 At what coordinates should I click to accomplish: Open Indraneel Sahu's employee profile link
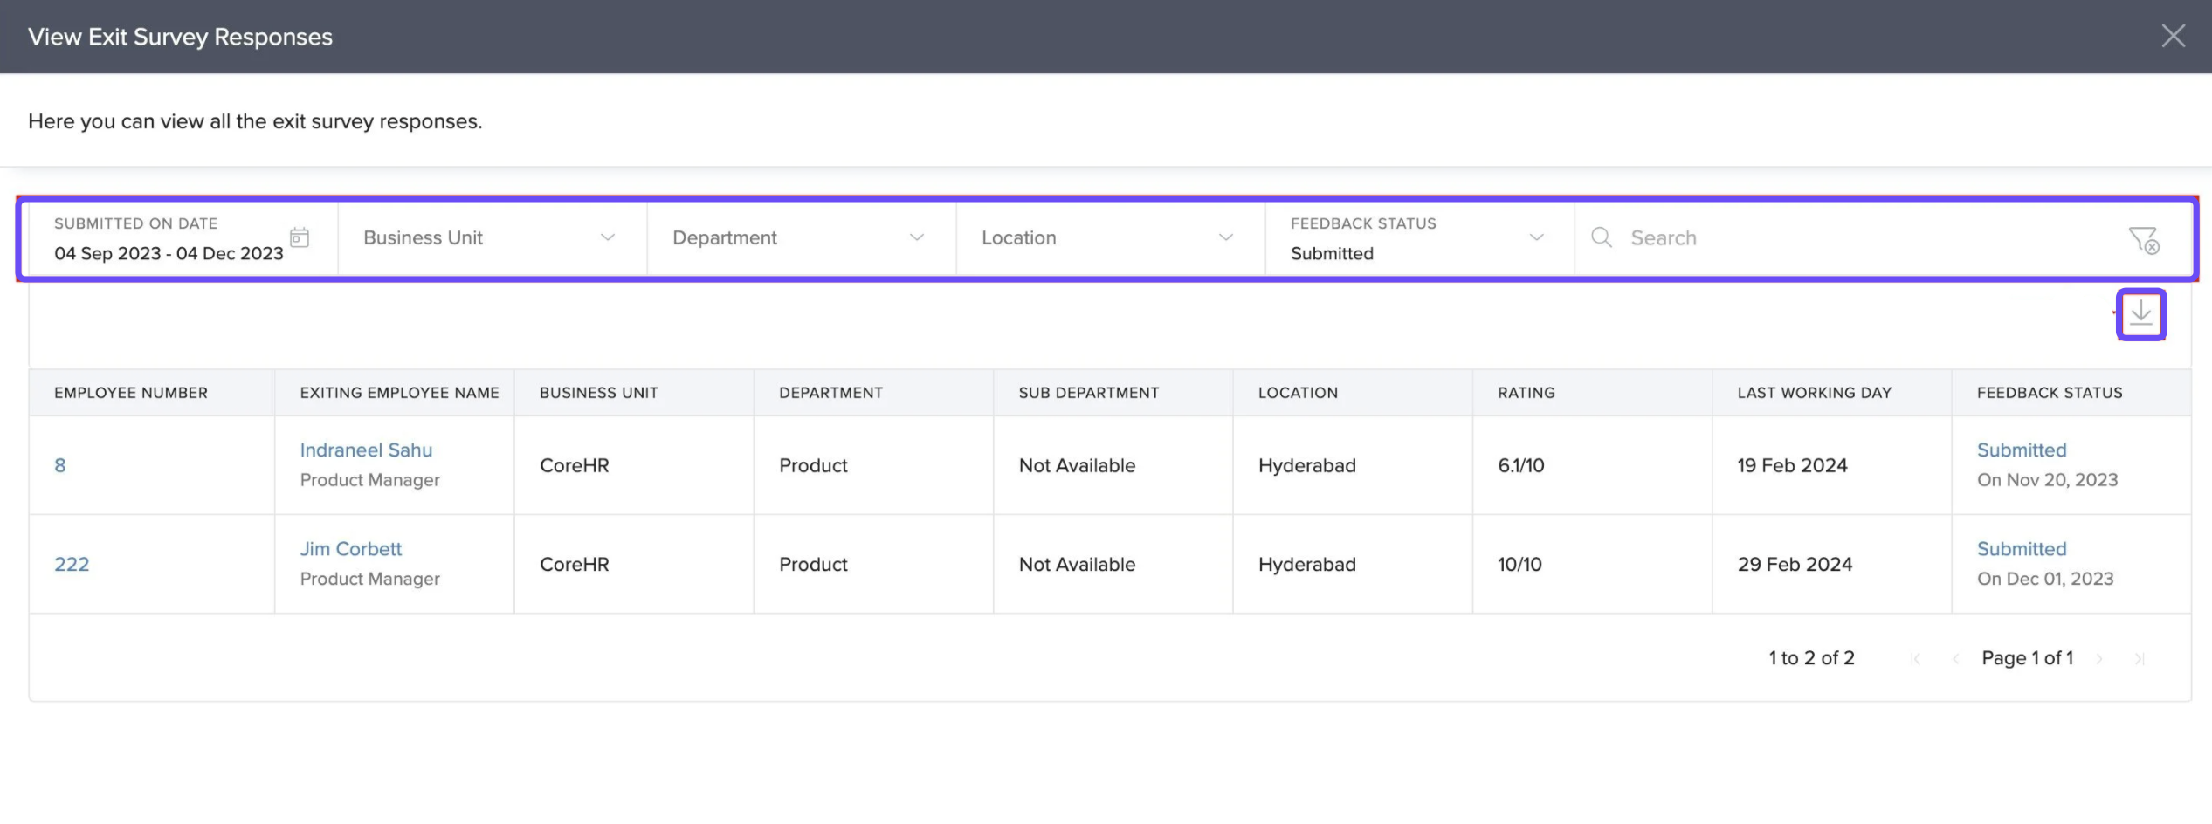(x=366, y=450)
